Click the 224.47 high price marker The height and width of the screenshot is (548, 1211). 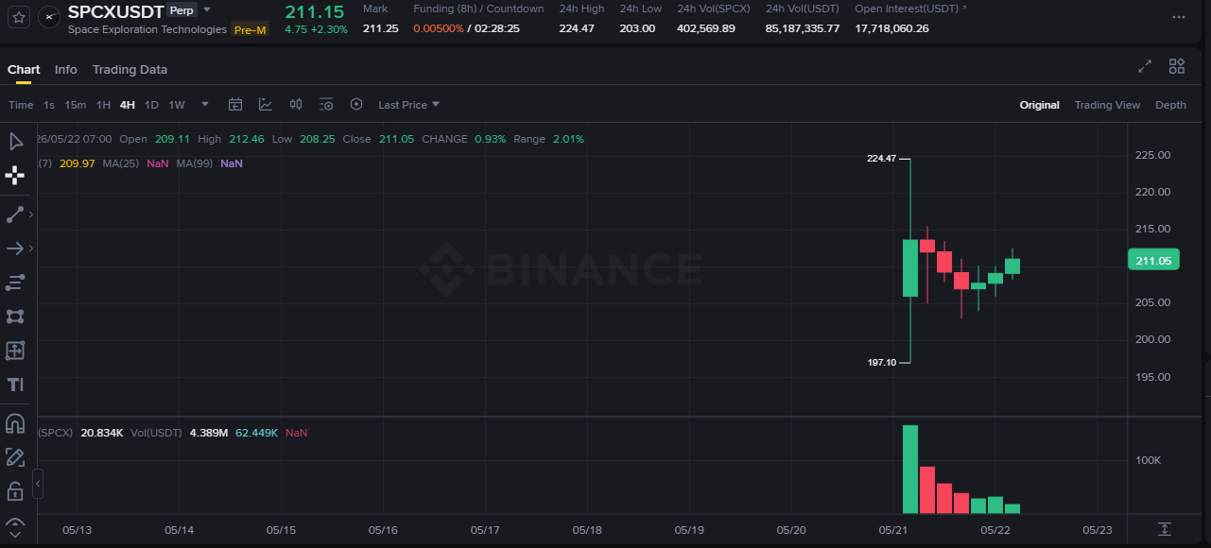881,159
